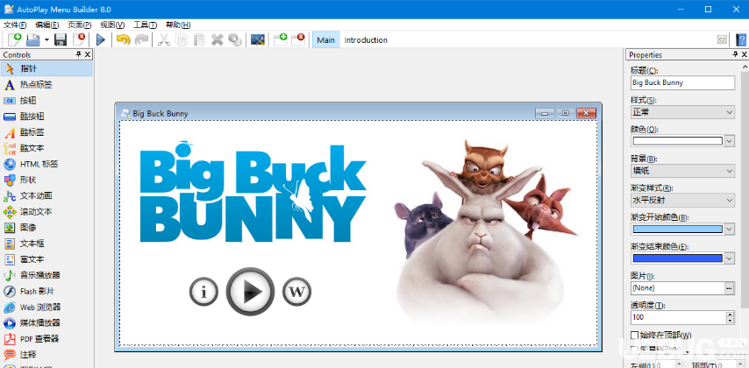The height and width of the screenshot is (368, 749).
Task: Enable the 始终在顶部 checkbox
Action: pos(634,335)
